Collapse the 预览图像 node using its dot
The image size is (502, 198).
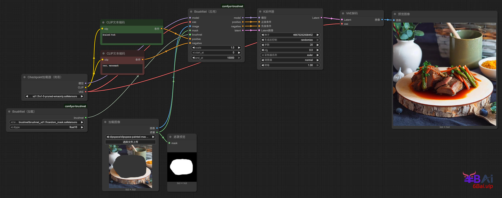395,14
